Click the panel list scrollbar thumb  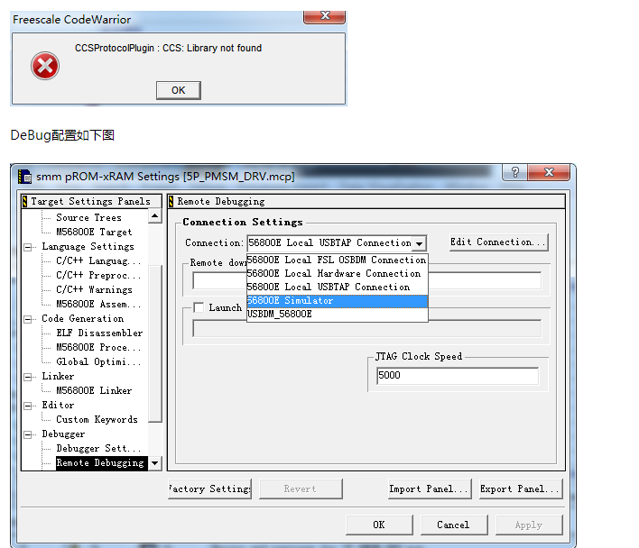(154, 343)
